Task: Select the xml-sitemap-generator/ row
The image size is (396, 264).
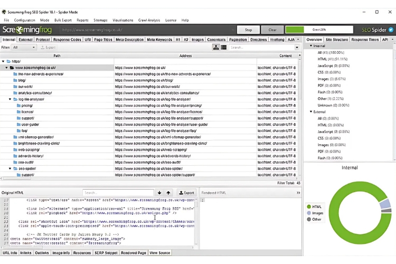Action: [x=149, y=137]
